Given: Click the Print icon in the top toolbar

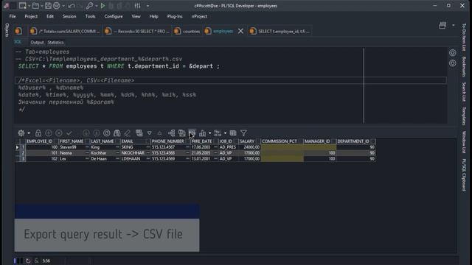Looking at the screenshot, I should 56,6.
